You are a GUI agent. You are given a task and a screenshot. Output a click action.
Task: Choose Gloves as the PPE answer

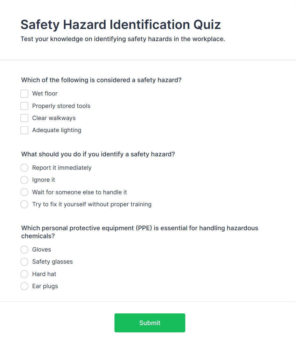pos(24,250)
